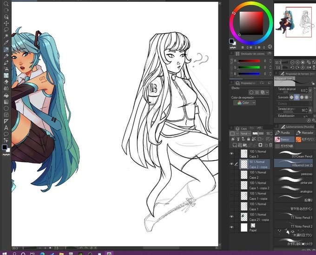
Task: Select TT Noisy Pencil 1 brush
Action: (x=294, y=216)
